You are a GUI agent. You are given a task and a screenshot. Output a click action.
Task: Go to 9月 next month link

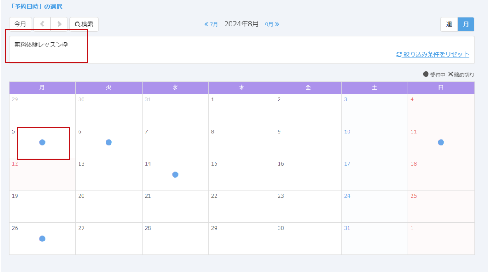coord(272,24)
